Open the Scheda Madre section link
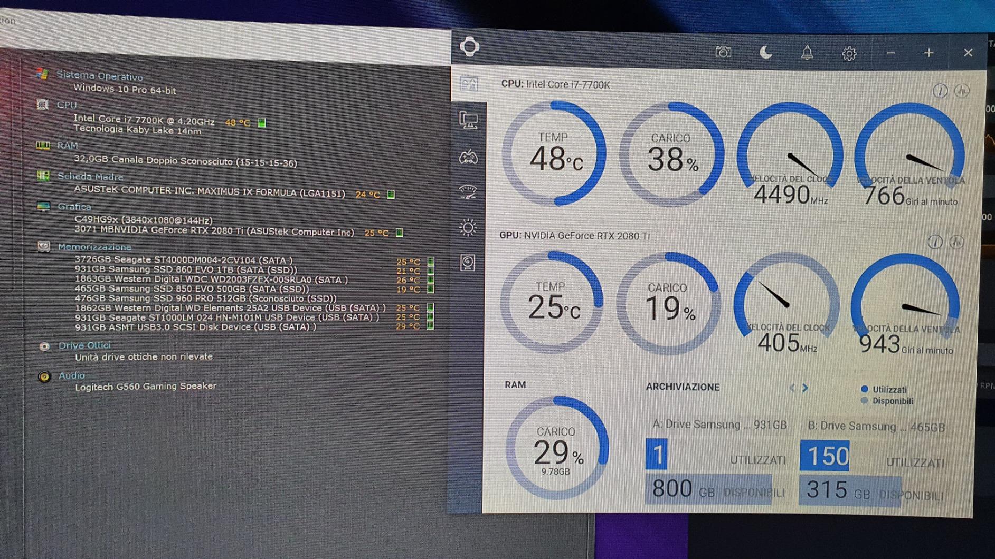 90,177
